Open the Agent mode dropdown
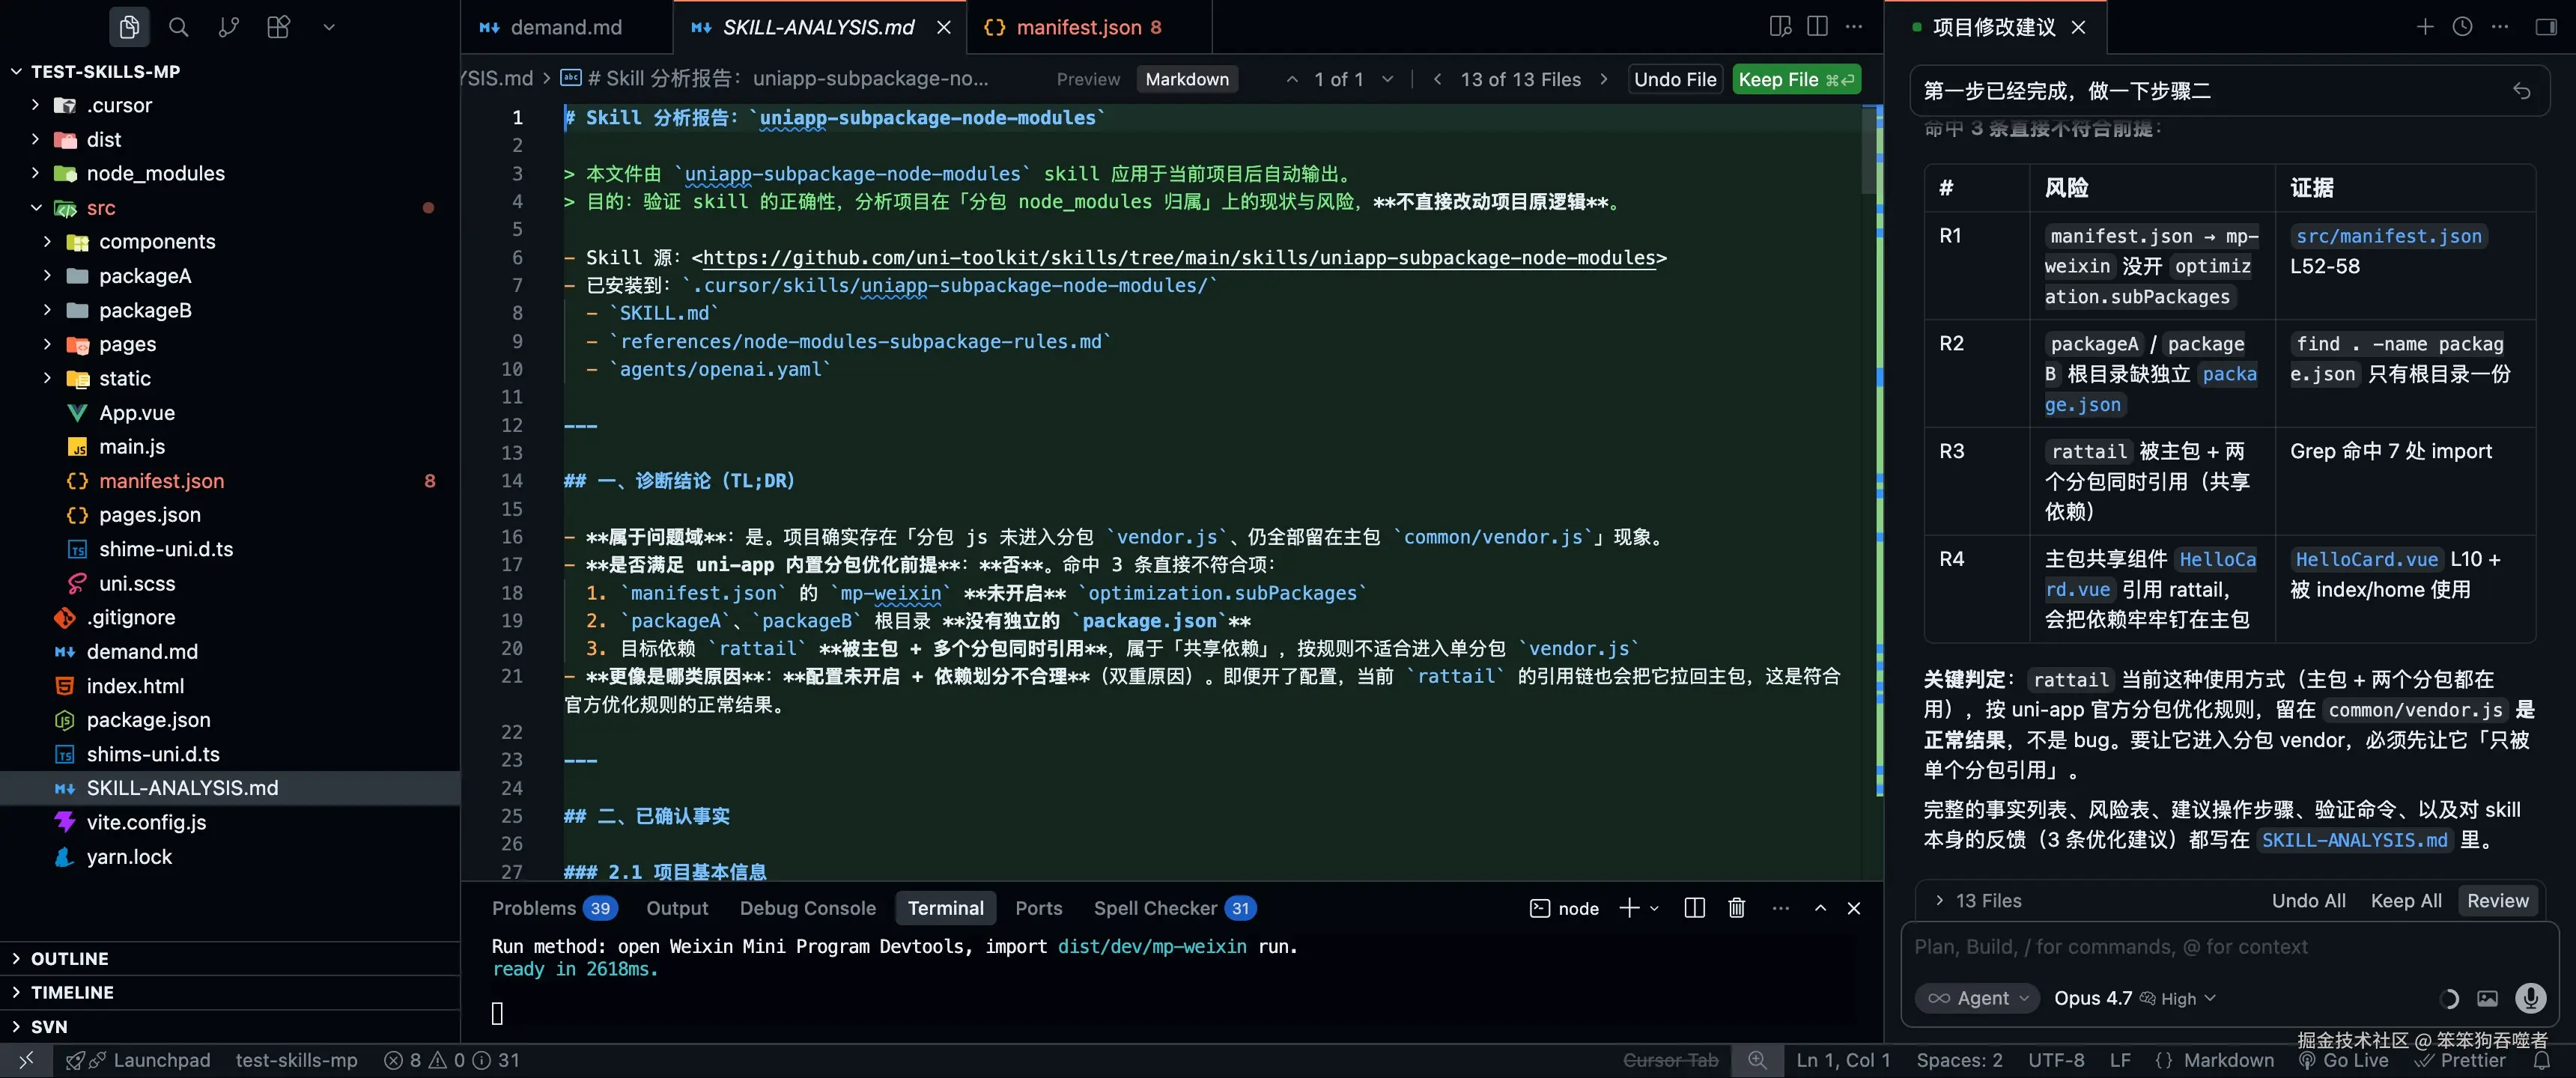This screenshot has width=2576, height=1078. point(1978,998)
